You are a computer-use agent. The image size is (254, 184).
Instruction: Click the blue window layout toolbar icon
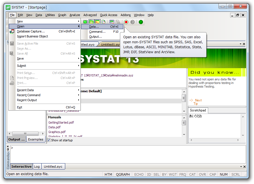112,22
